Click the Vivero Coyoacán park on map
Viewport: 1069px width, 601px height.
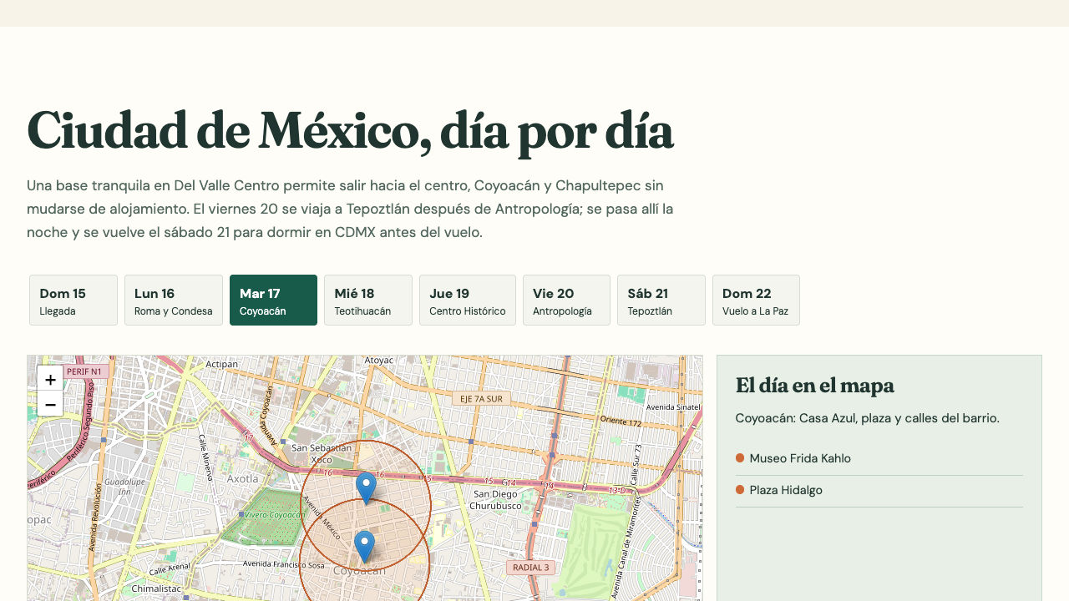271,515
